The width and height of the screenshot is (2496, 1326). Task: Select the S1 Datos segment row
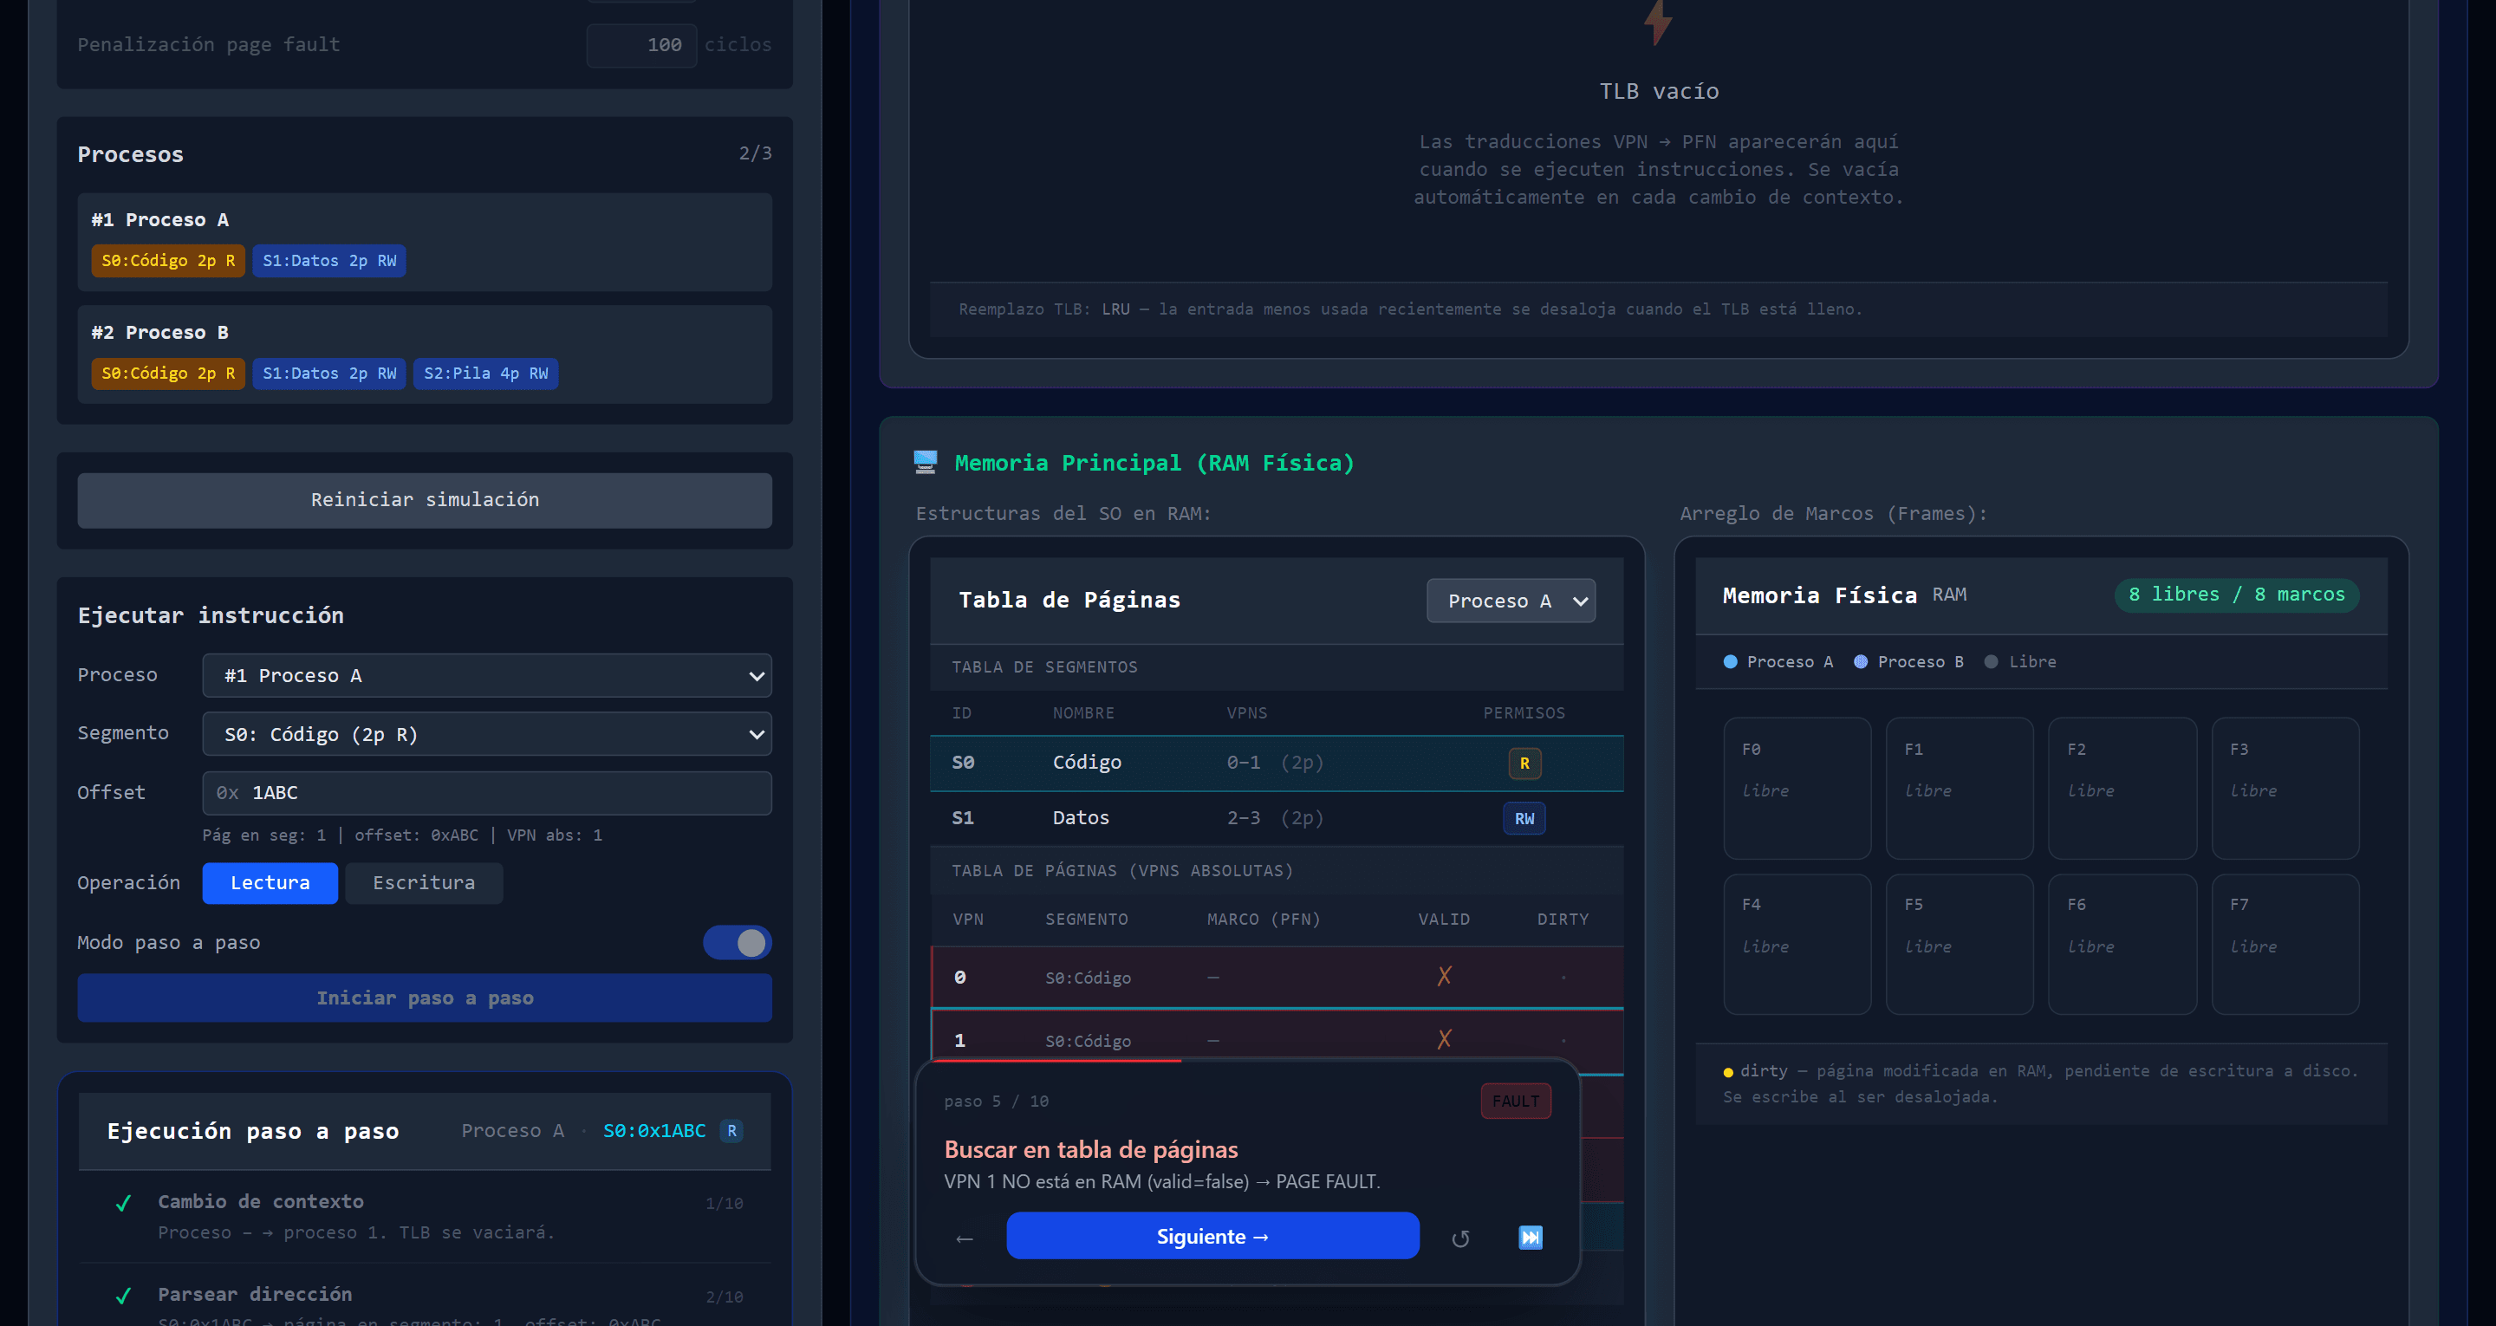(1276, 818)
